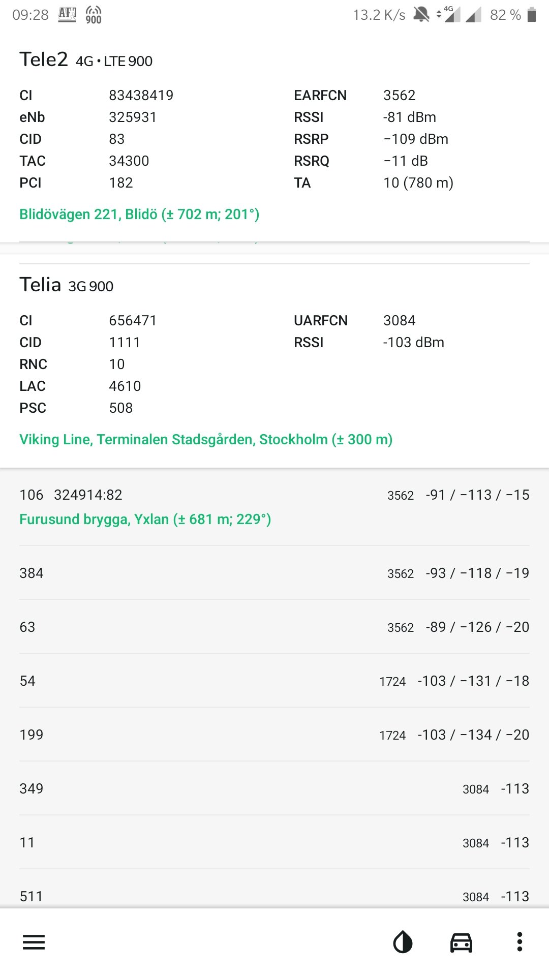Toggle the dark theme drop icon
The image size is (549, 976).
(x=403, y=942)
